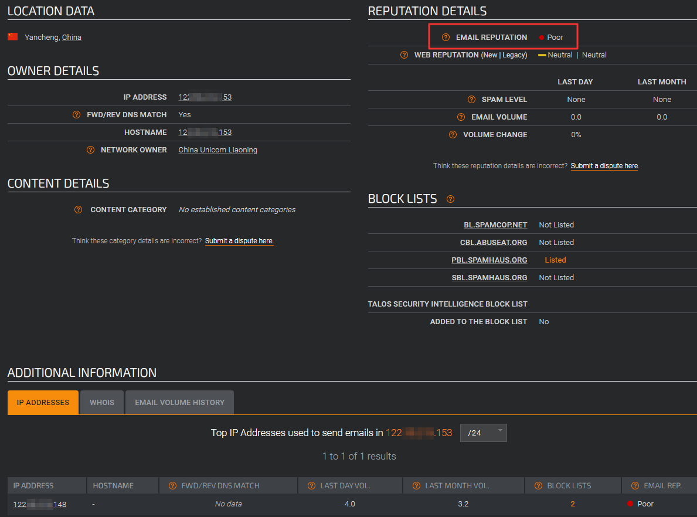This screenshot has height=517, width=697.
Task: Click Submit a dispute link under reputation details
Action: [604, 166]
